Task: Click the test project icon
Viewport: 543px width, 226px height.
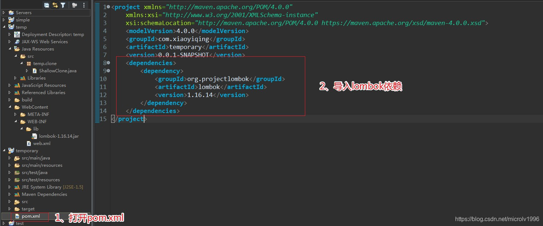Action: pyautogui.click(x=11, y=223)
